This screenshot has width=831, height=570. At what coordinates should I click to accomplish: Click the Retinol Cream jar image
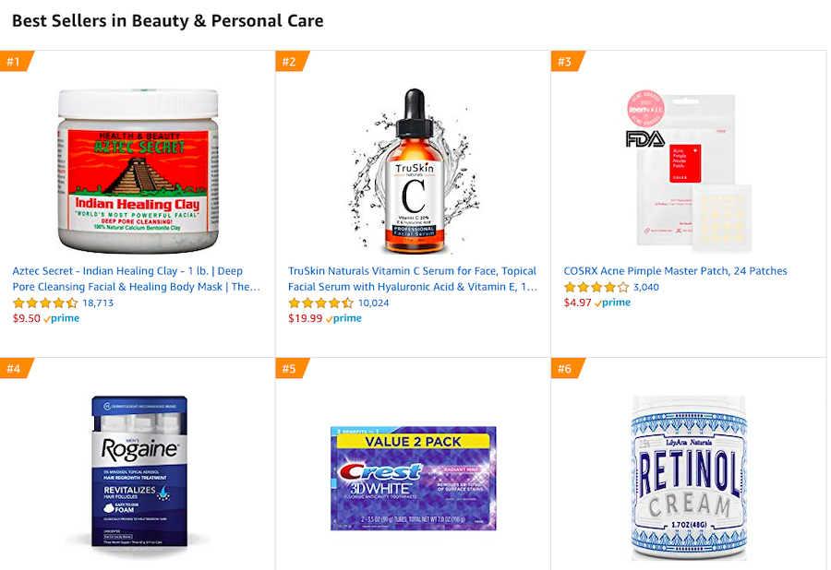coord(688,478)
